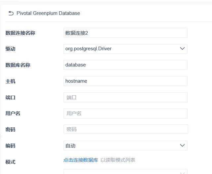Click the 数据库名称 label
Viewport: 212px width, 174px height.
pos(18,65)
